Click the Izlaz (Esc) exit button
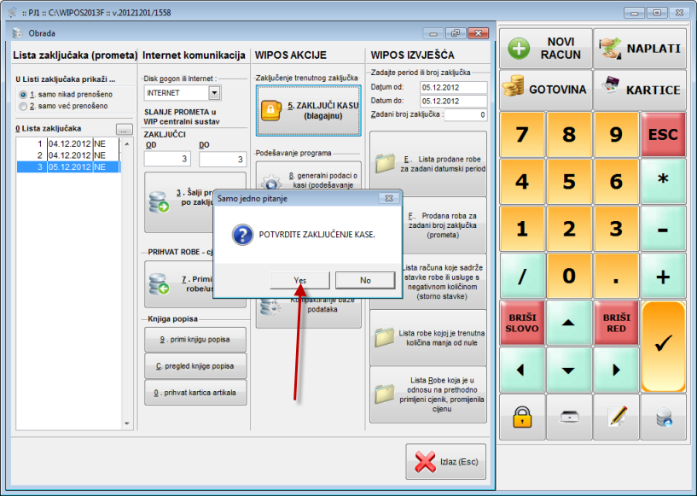 coord(445,462)
